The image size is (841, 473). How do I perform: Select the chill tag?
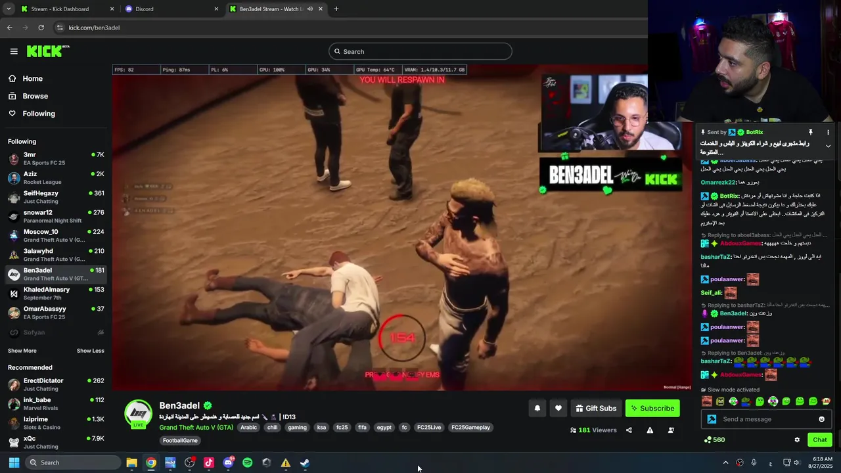coord(272,428)
